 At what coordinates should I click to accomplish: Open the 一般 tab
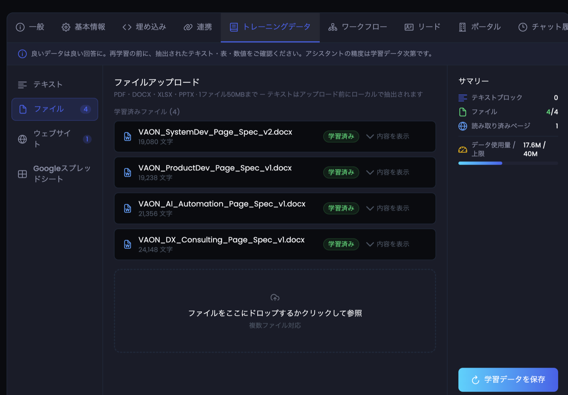[x=30, y=27]
